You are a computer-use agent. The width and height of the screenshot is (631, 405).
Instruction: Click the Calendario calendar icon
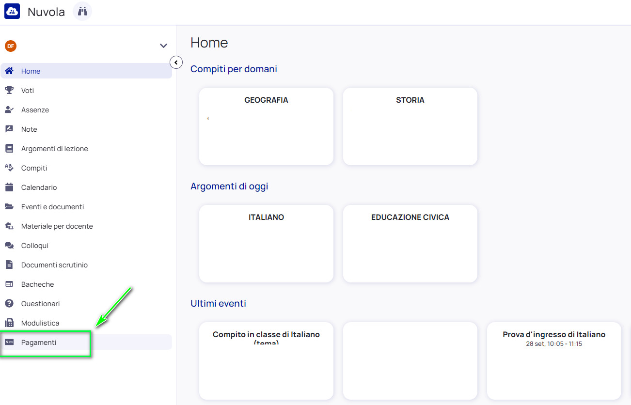(9, 187)
